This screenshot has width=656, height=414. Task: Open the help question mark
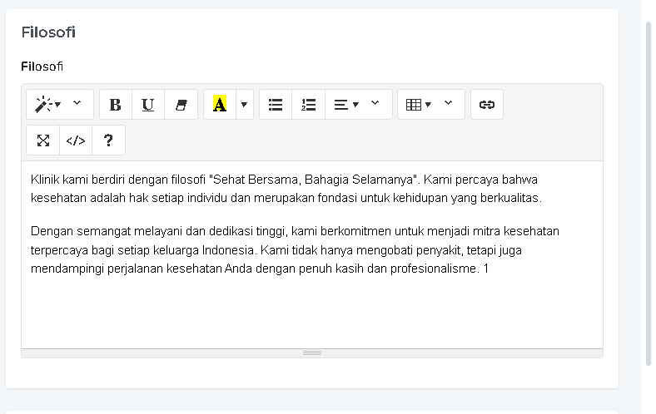point(108,140)
